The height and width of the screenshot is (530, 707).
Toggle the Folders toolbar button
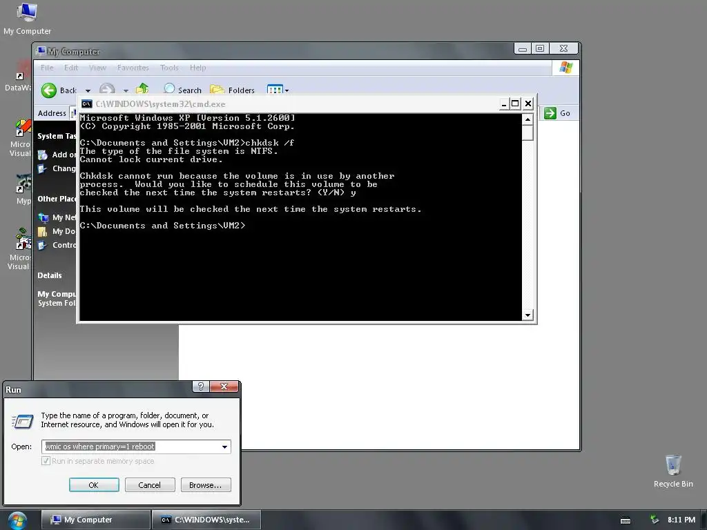(232, 90)
